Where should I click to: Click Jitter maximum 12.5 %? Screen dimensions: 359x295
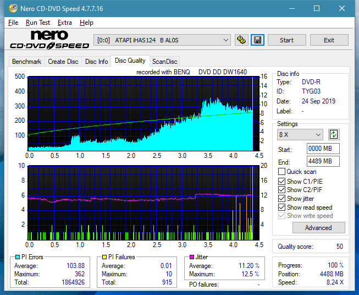250,274
